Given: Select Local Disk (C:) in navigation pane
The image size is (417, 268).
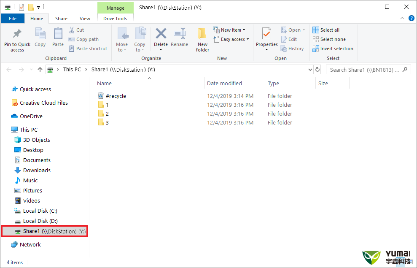Looking at the screenshot, I should 40,211.
